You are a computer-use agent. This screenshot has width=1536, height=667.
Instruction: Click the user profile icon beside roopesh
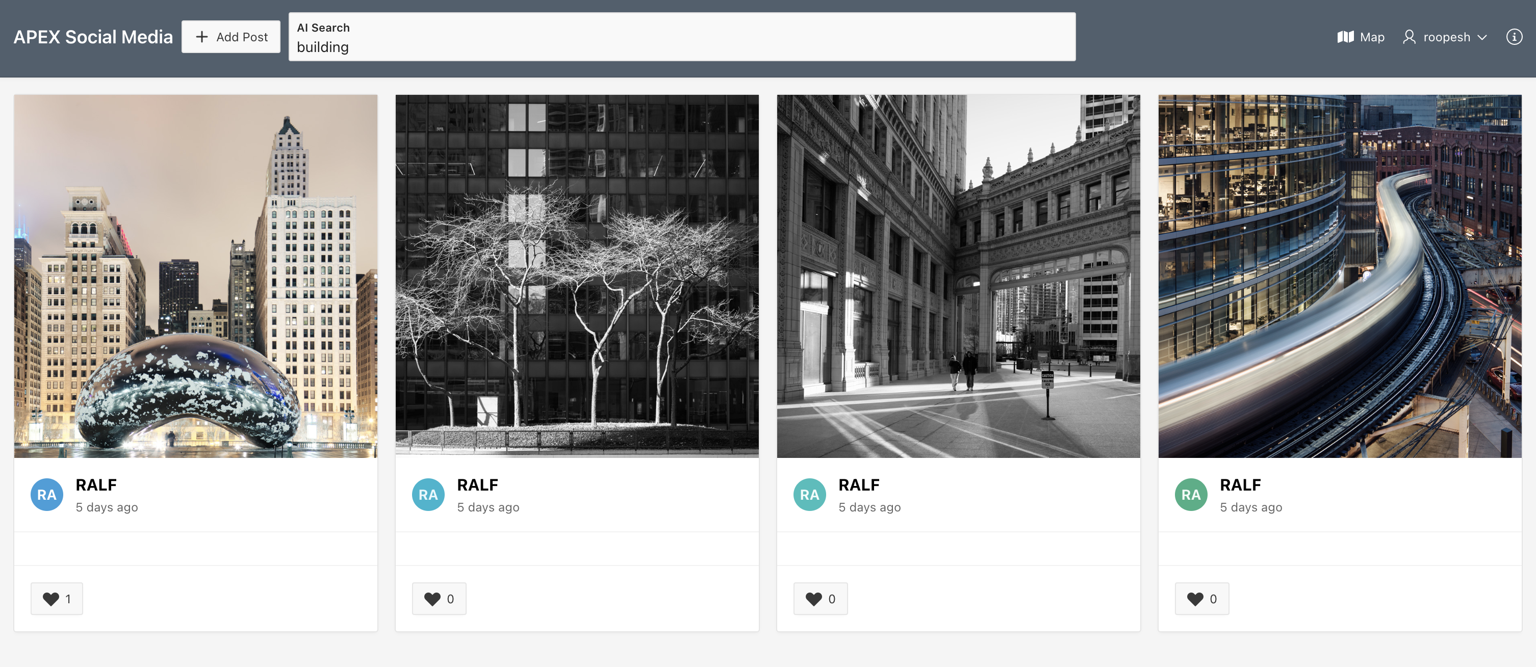(1409, 37)
